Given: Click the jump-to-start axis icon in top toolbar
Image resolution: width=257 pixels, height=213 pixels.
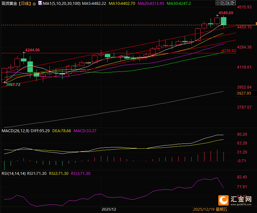Looking at the screenshot, I should [x=223, y=3].
